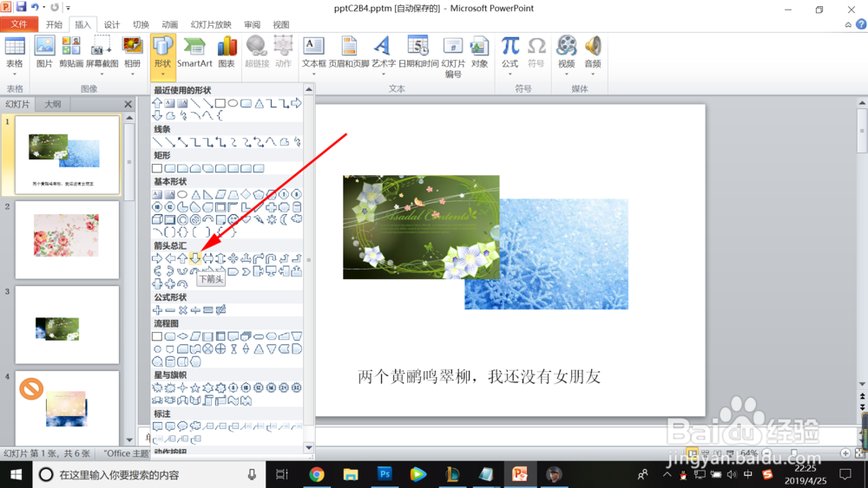
Task: Pick the left arrow shape under 箭头总汇
Action: 170,258
